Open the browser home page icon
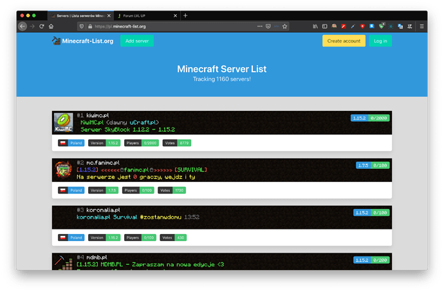This screenshot has width=444, height=292. (x=51, y=26)
